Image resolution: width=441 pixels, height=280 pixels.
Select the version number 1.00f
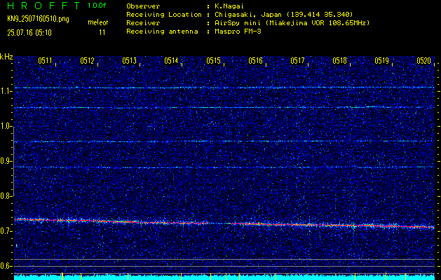(97, 6)
